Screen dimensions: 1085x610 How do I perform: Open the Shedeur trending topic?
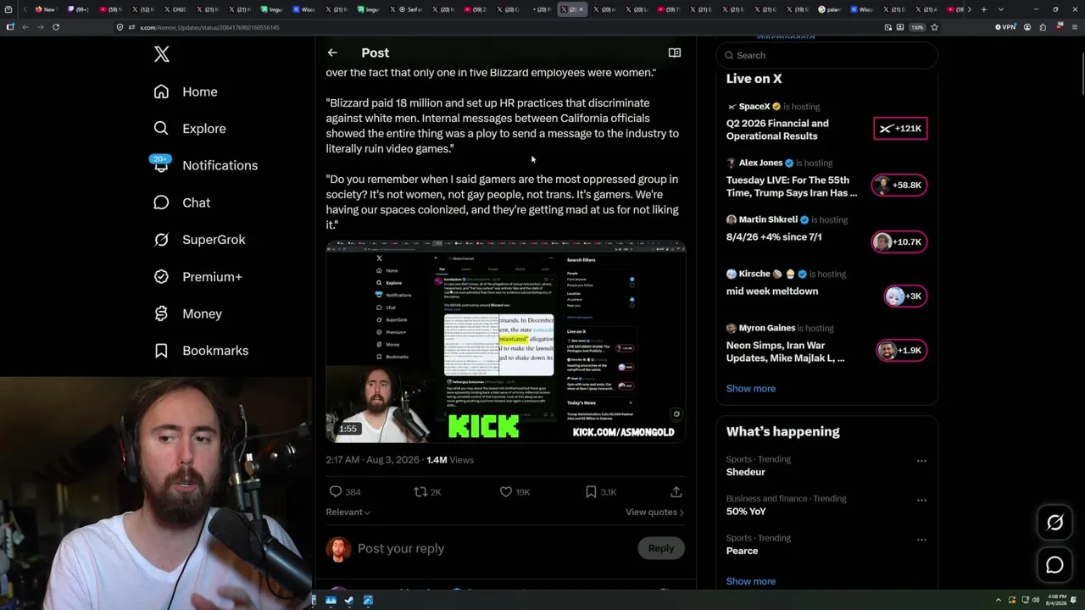click(746, 472)
